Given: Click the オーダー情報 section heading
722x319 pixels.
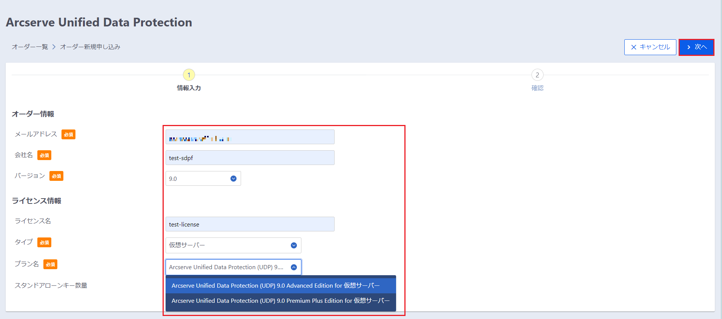Looking at the screenshot, I should (33, 114).
